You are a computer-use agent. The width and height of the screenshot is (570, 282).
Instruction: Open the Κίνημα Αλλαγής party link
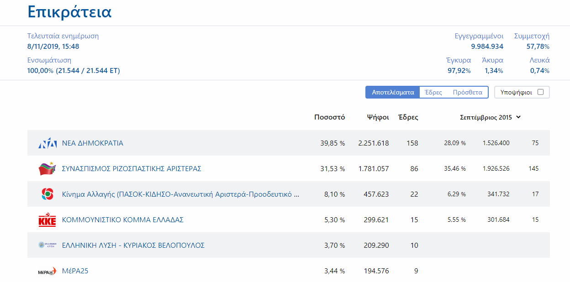pyautogui.click(x=181, y=194)
